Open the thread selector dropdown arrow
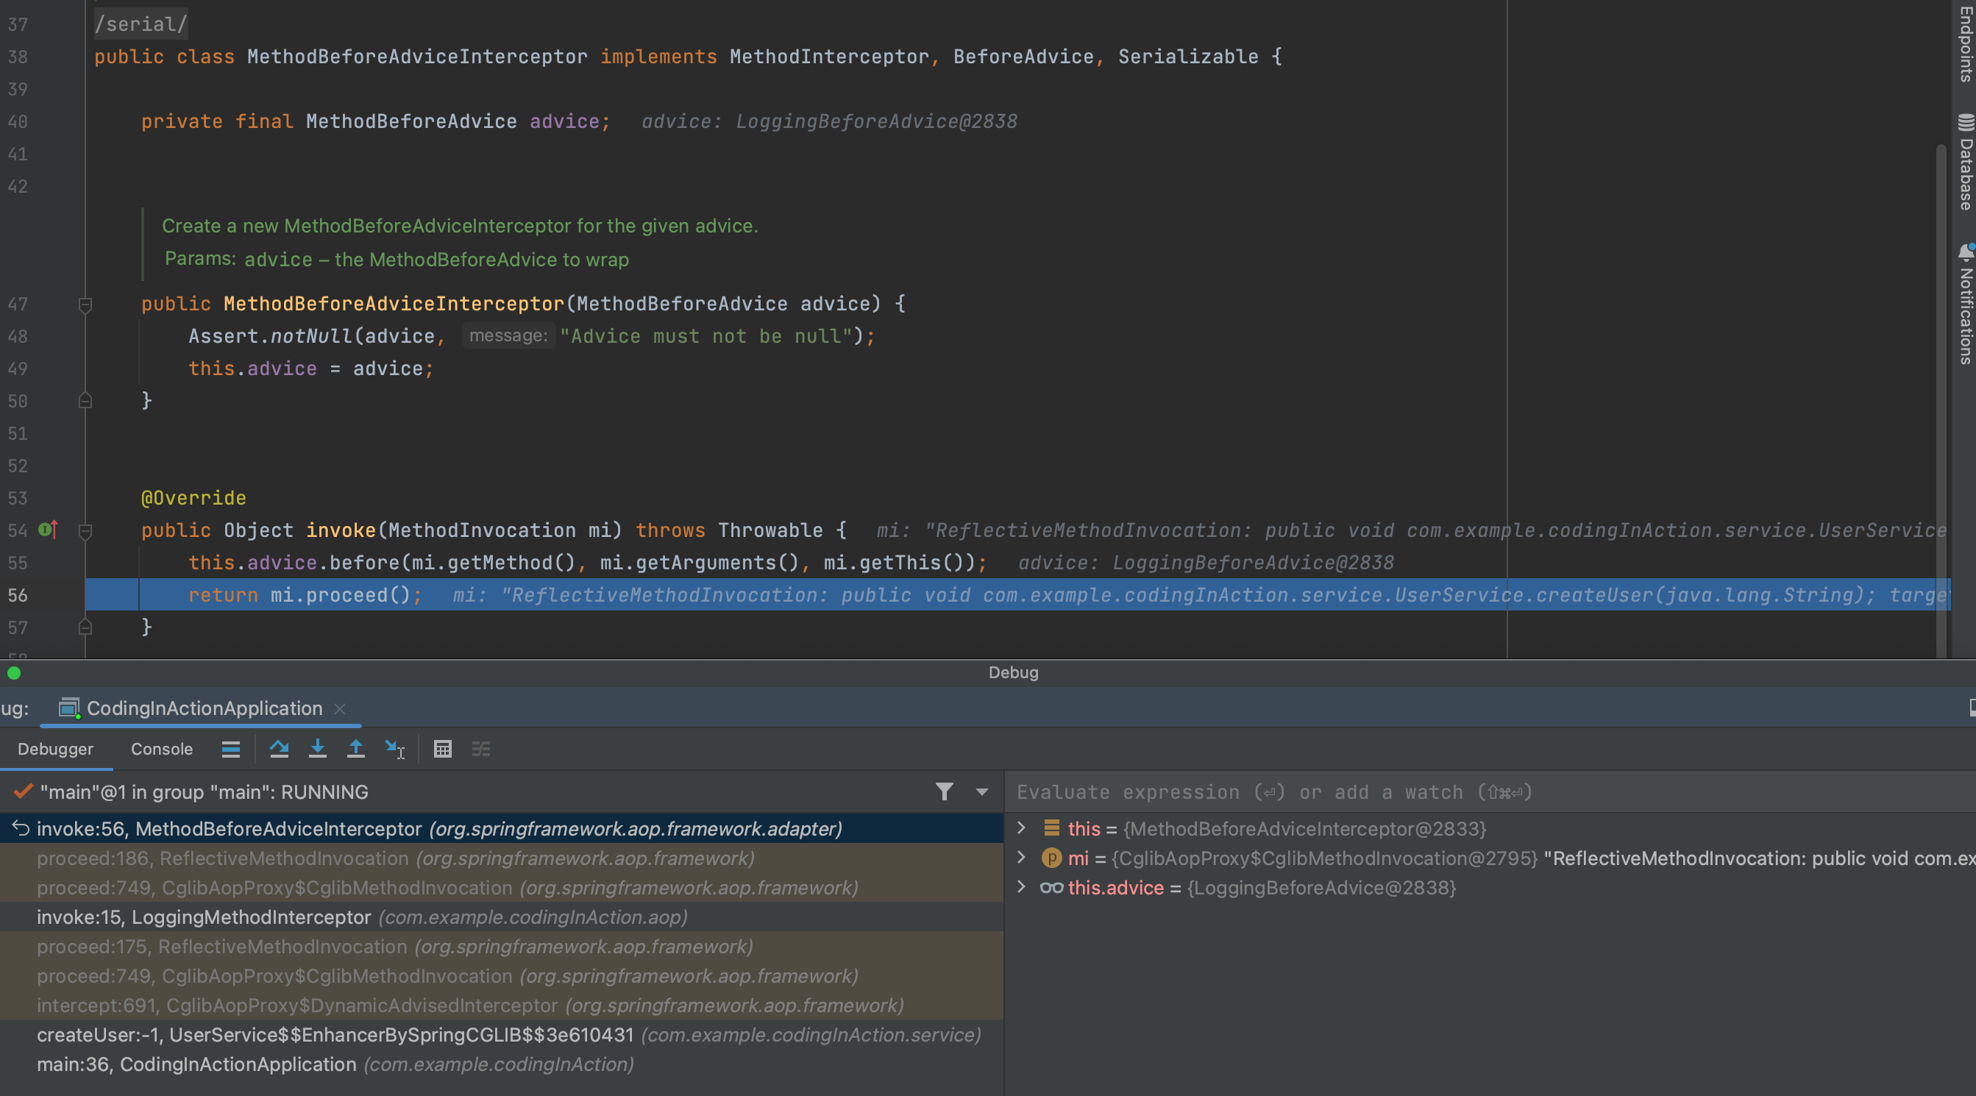 pos(982,791)
